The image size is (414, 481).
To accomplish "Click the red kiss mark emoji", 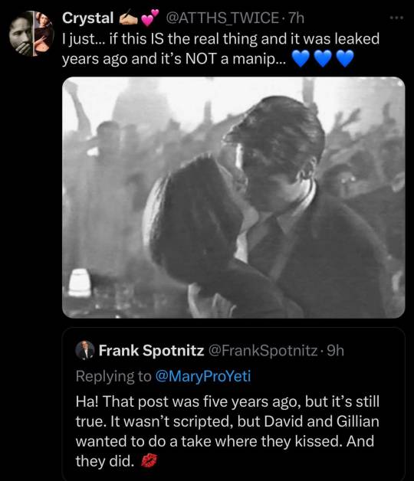I will (149, 461).
